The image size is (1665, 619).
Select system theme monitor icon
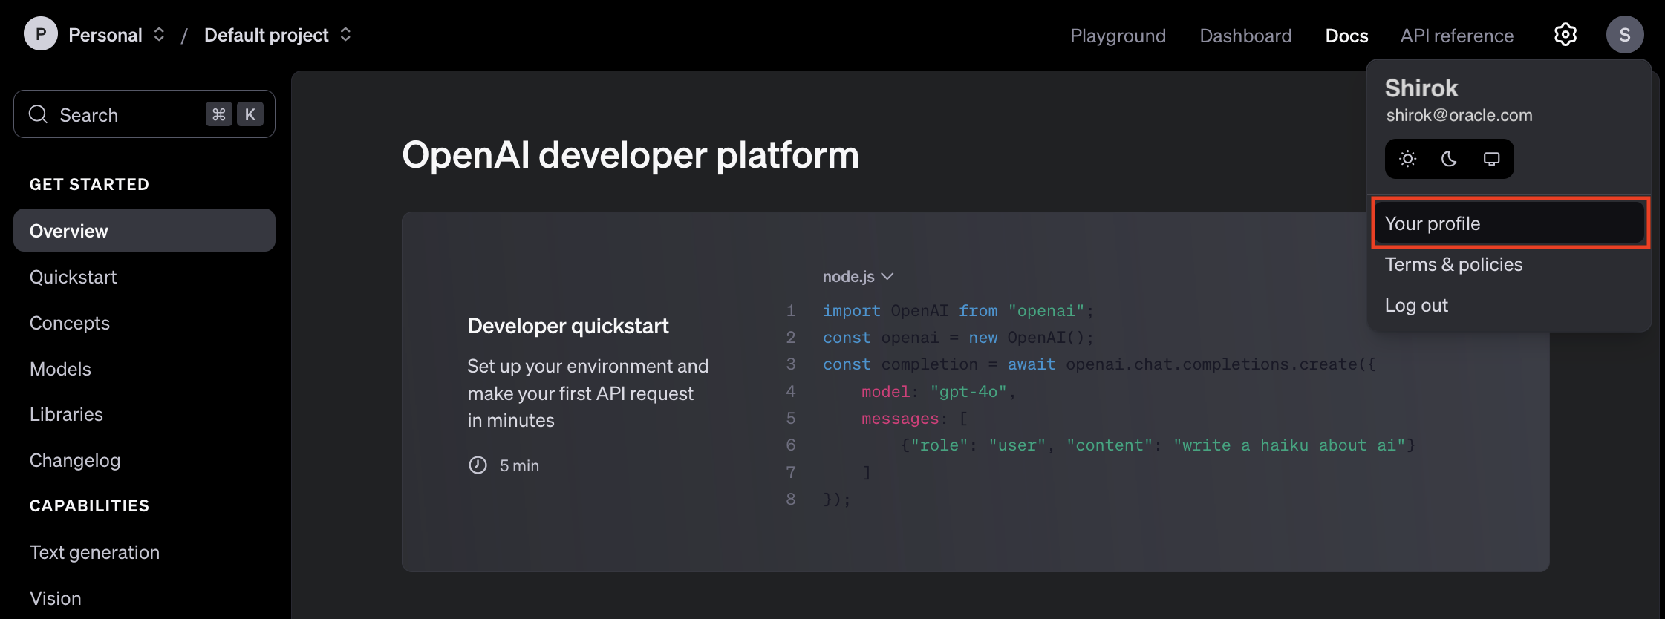pos(1491,159)
